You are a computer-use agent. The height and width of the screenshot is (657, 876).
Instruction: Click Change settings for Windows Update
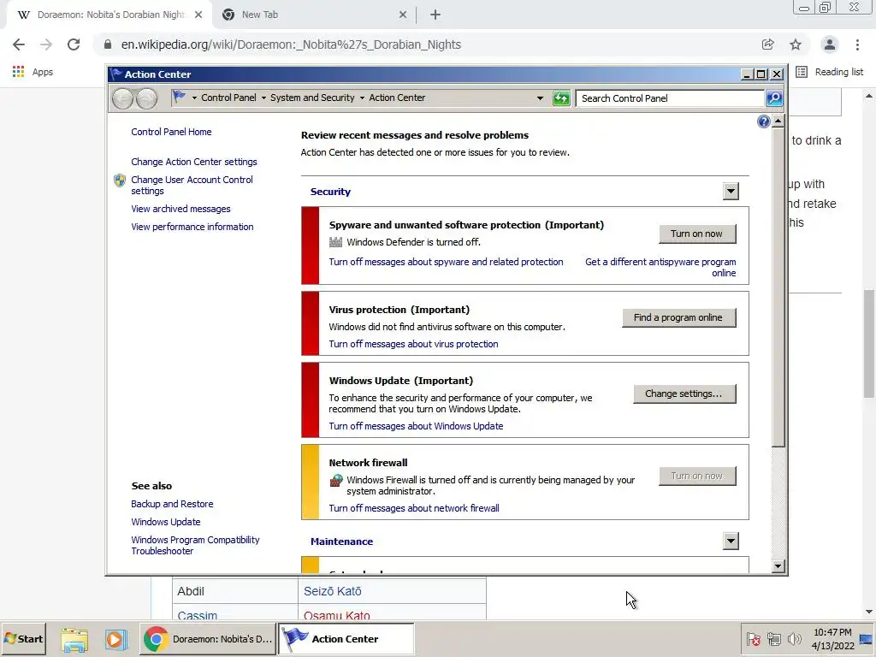coord(684,394)
